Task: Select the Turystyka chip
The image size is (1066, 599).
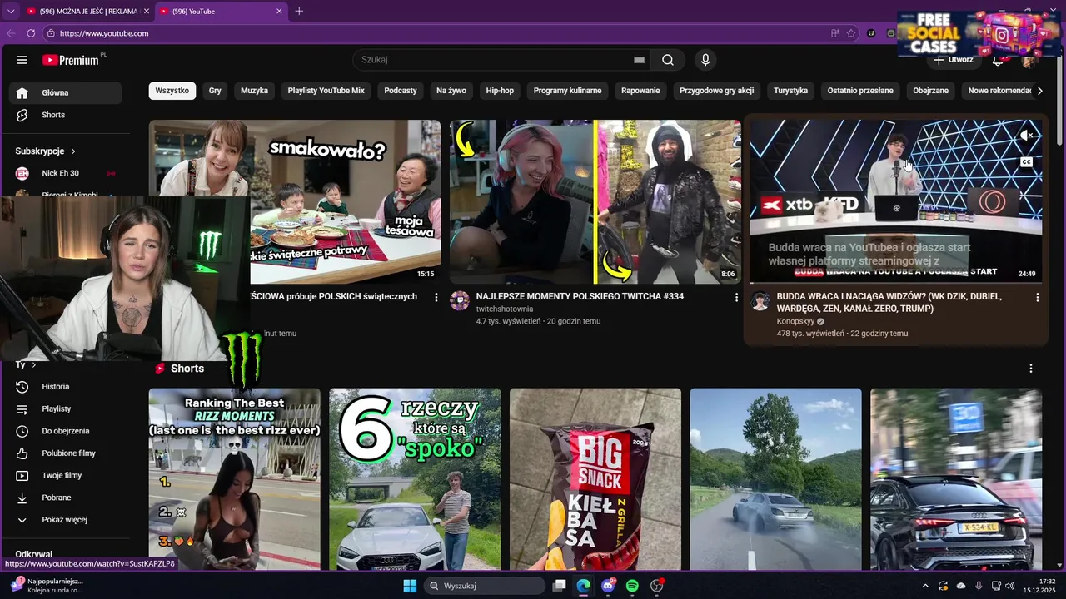Action: (x=790, y=91)
